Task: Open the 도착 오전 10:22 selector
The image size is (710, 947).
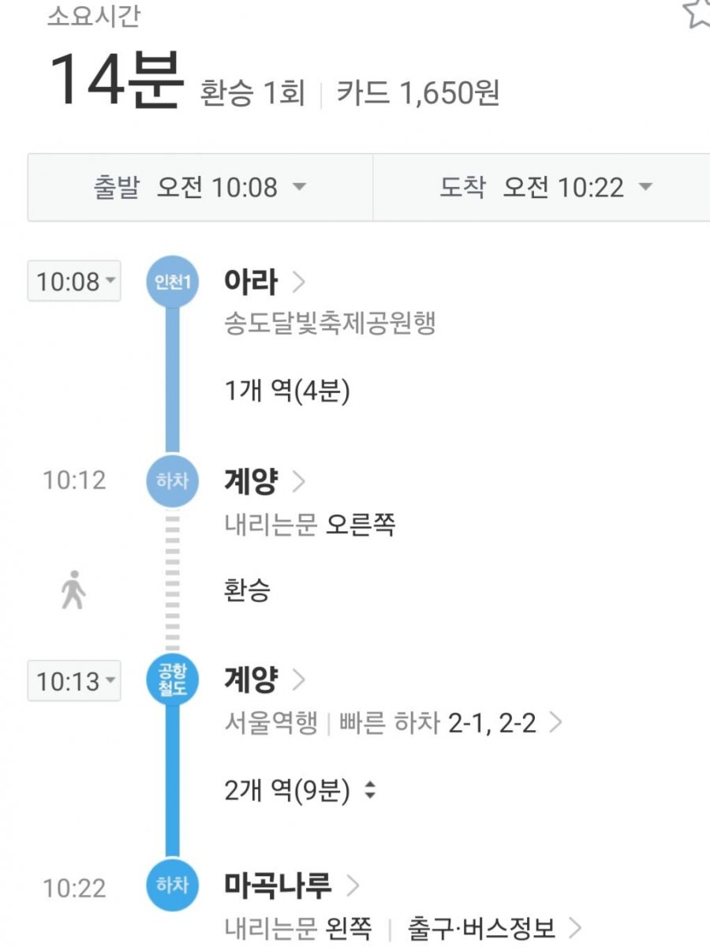Action: pyautogui.click(x=541, y=188)
